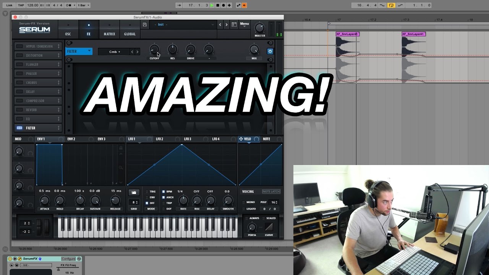Click Ableton play button

[212, 5]
